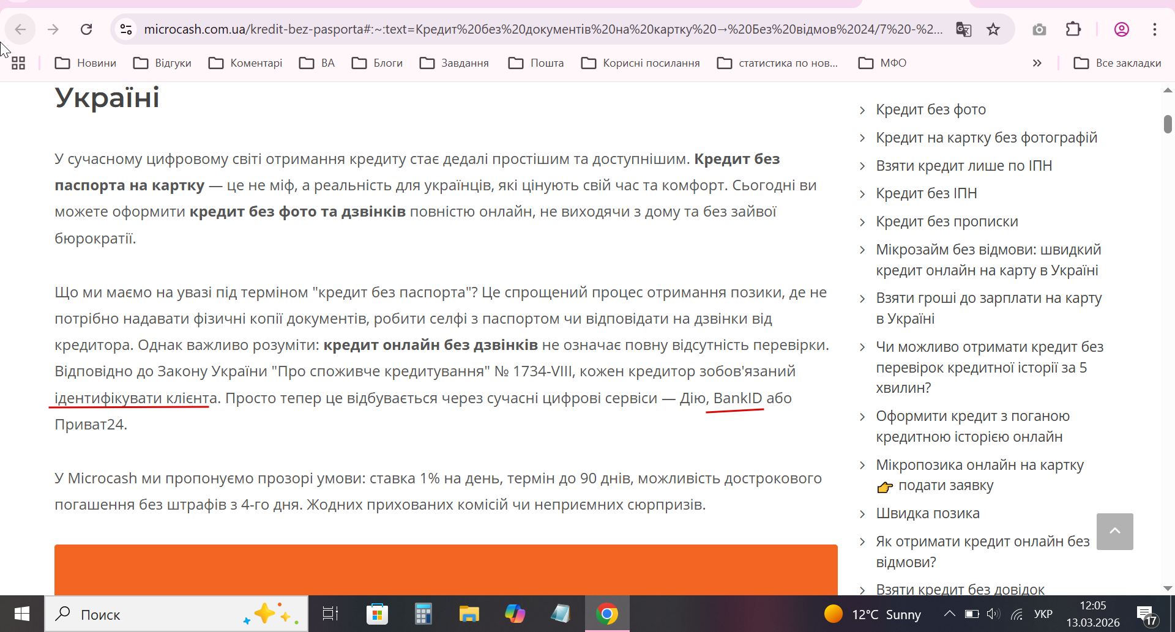This screenshot has width=1175, height=632.
Task: Bookmark this page with star icon
Action: click(993, 29)
